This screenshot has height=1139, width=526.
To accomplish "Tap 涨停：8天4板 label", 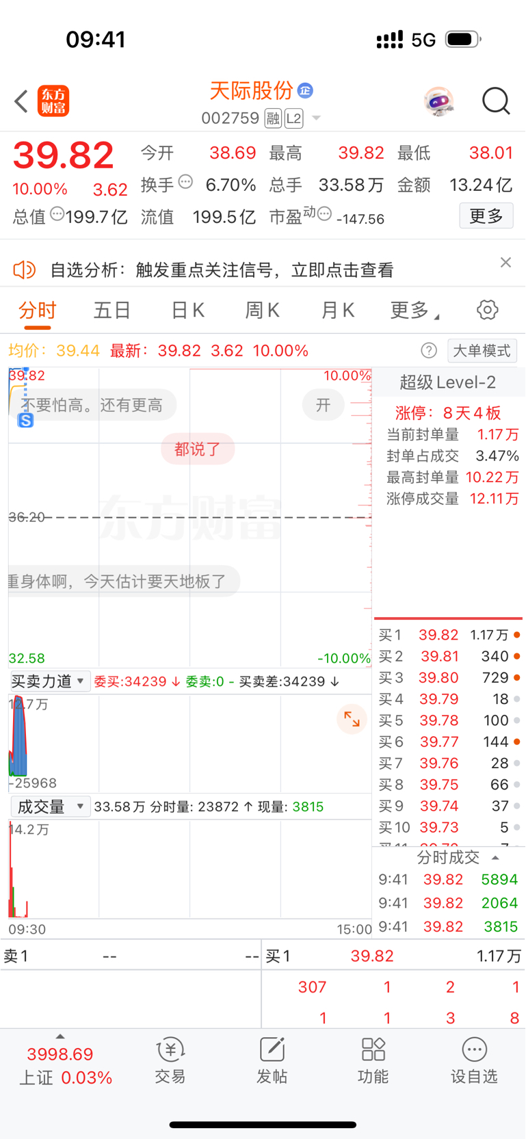I will click(448, 413).
